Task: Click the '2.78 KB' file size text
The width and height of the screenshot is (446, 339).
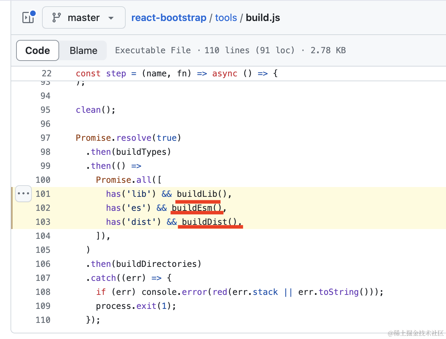Action: (x=328, y=50)
